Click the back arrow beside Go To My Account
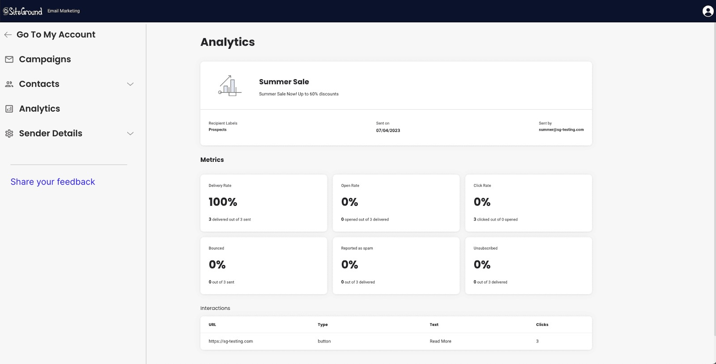 tap(8, 34)
